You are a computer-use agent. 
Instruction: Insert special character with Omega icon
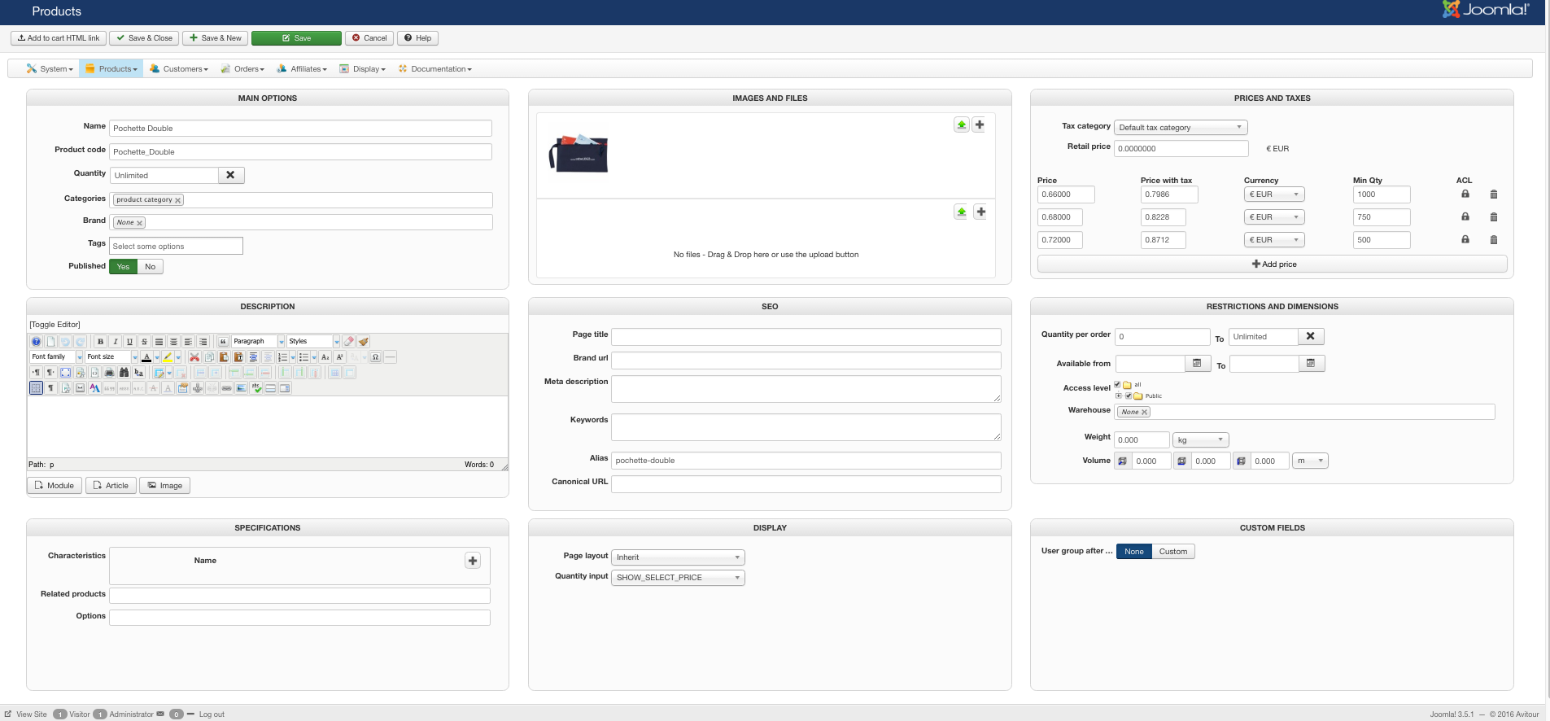[x=375, y=357]
